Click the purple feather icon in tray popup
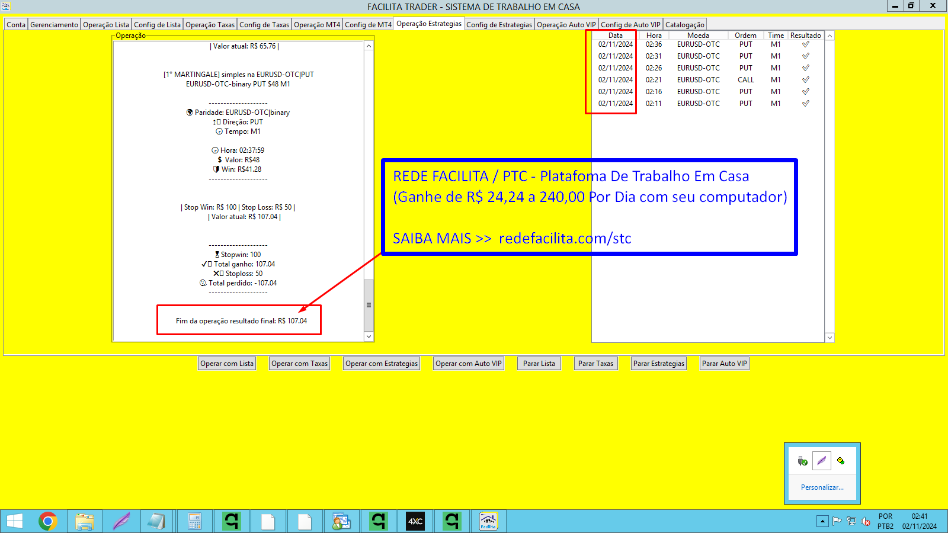Image resolution: width=948 pixels, height=533 pixels. pyautogui.click(x=822, y=461)
